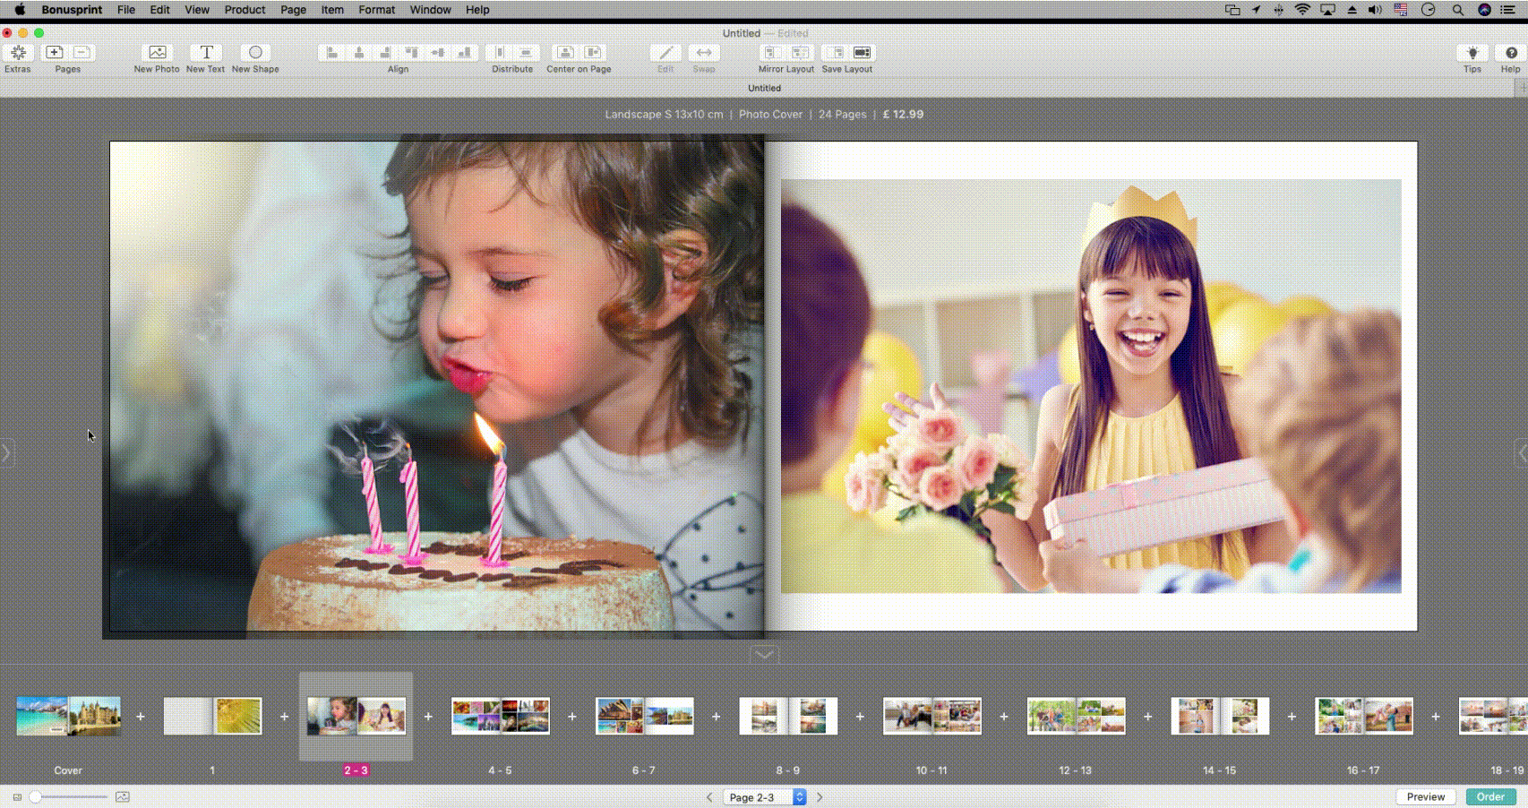Click the first Save Layout icon
Viewport: 1528px width, 808px height.
tap(834, 53)
